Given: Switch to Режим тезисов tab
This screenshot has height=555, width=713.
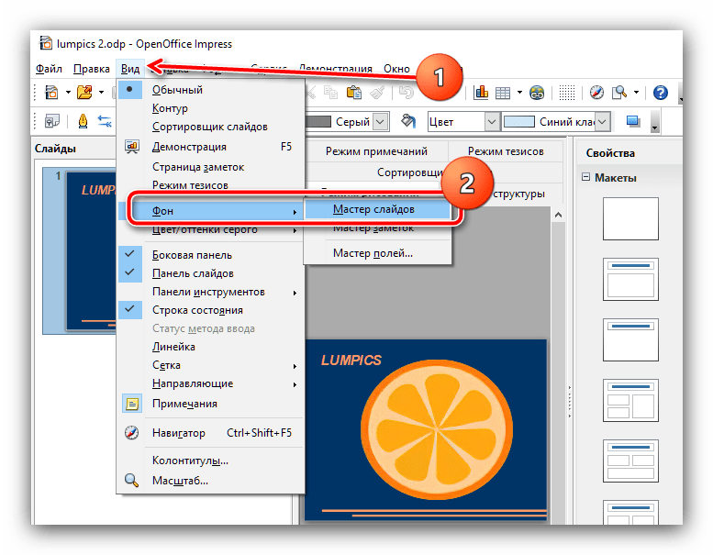Looking at the screenshot, I should (506, 151).
